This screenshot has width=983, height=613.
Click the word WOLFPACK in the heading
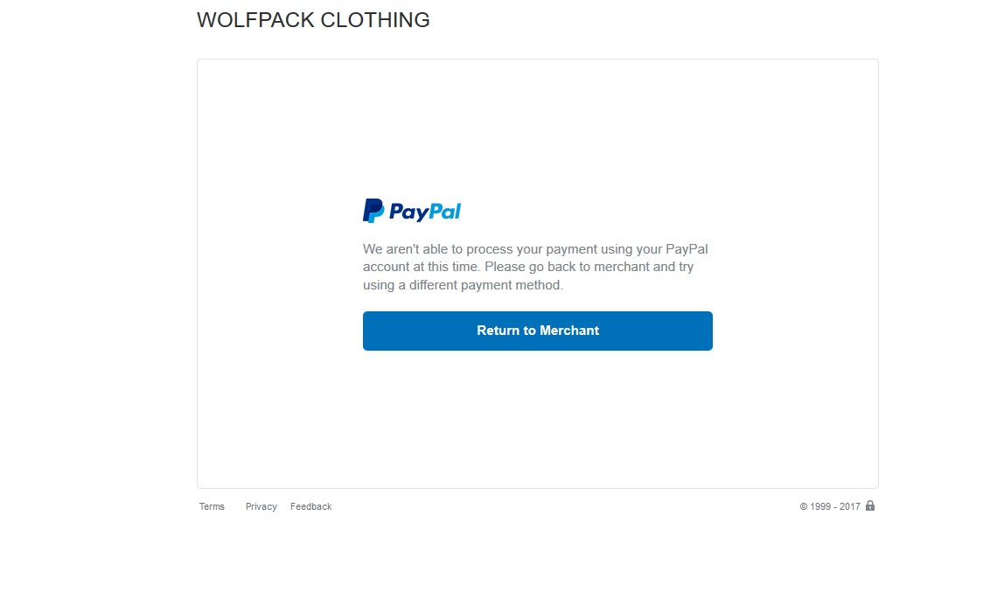255,20
